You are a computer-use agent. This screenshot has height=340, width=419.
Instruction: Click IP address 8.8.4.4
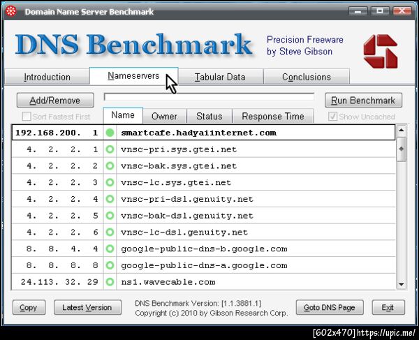(62, 249)
